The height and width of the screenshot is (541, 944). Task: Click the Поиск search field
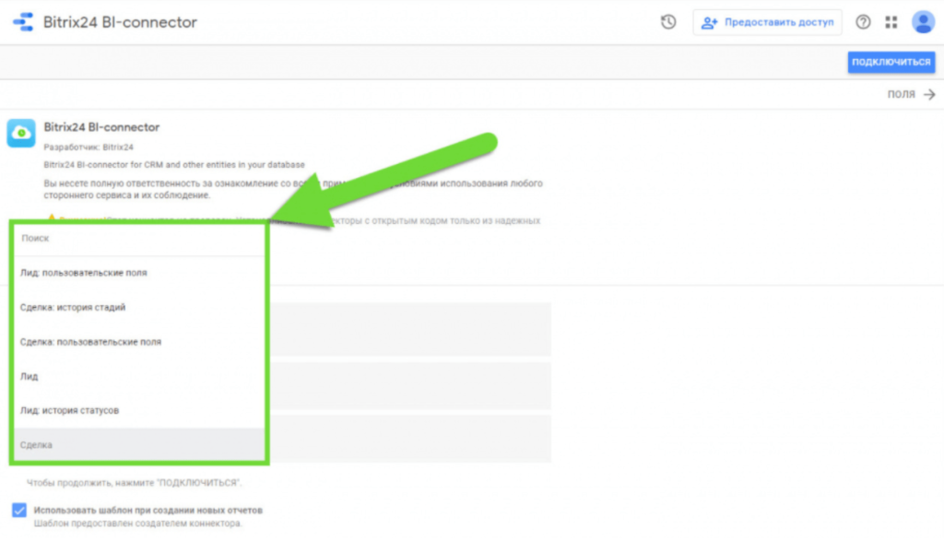pos(138,239)
